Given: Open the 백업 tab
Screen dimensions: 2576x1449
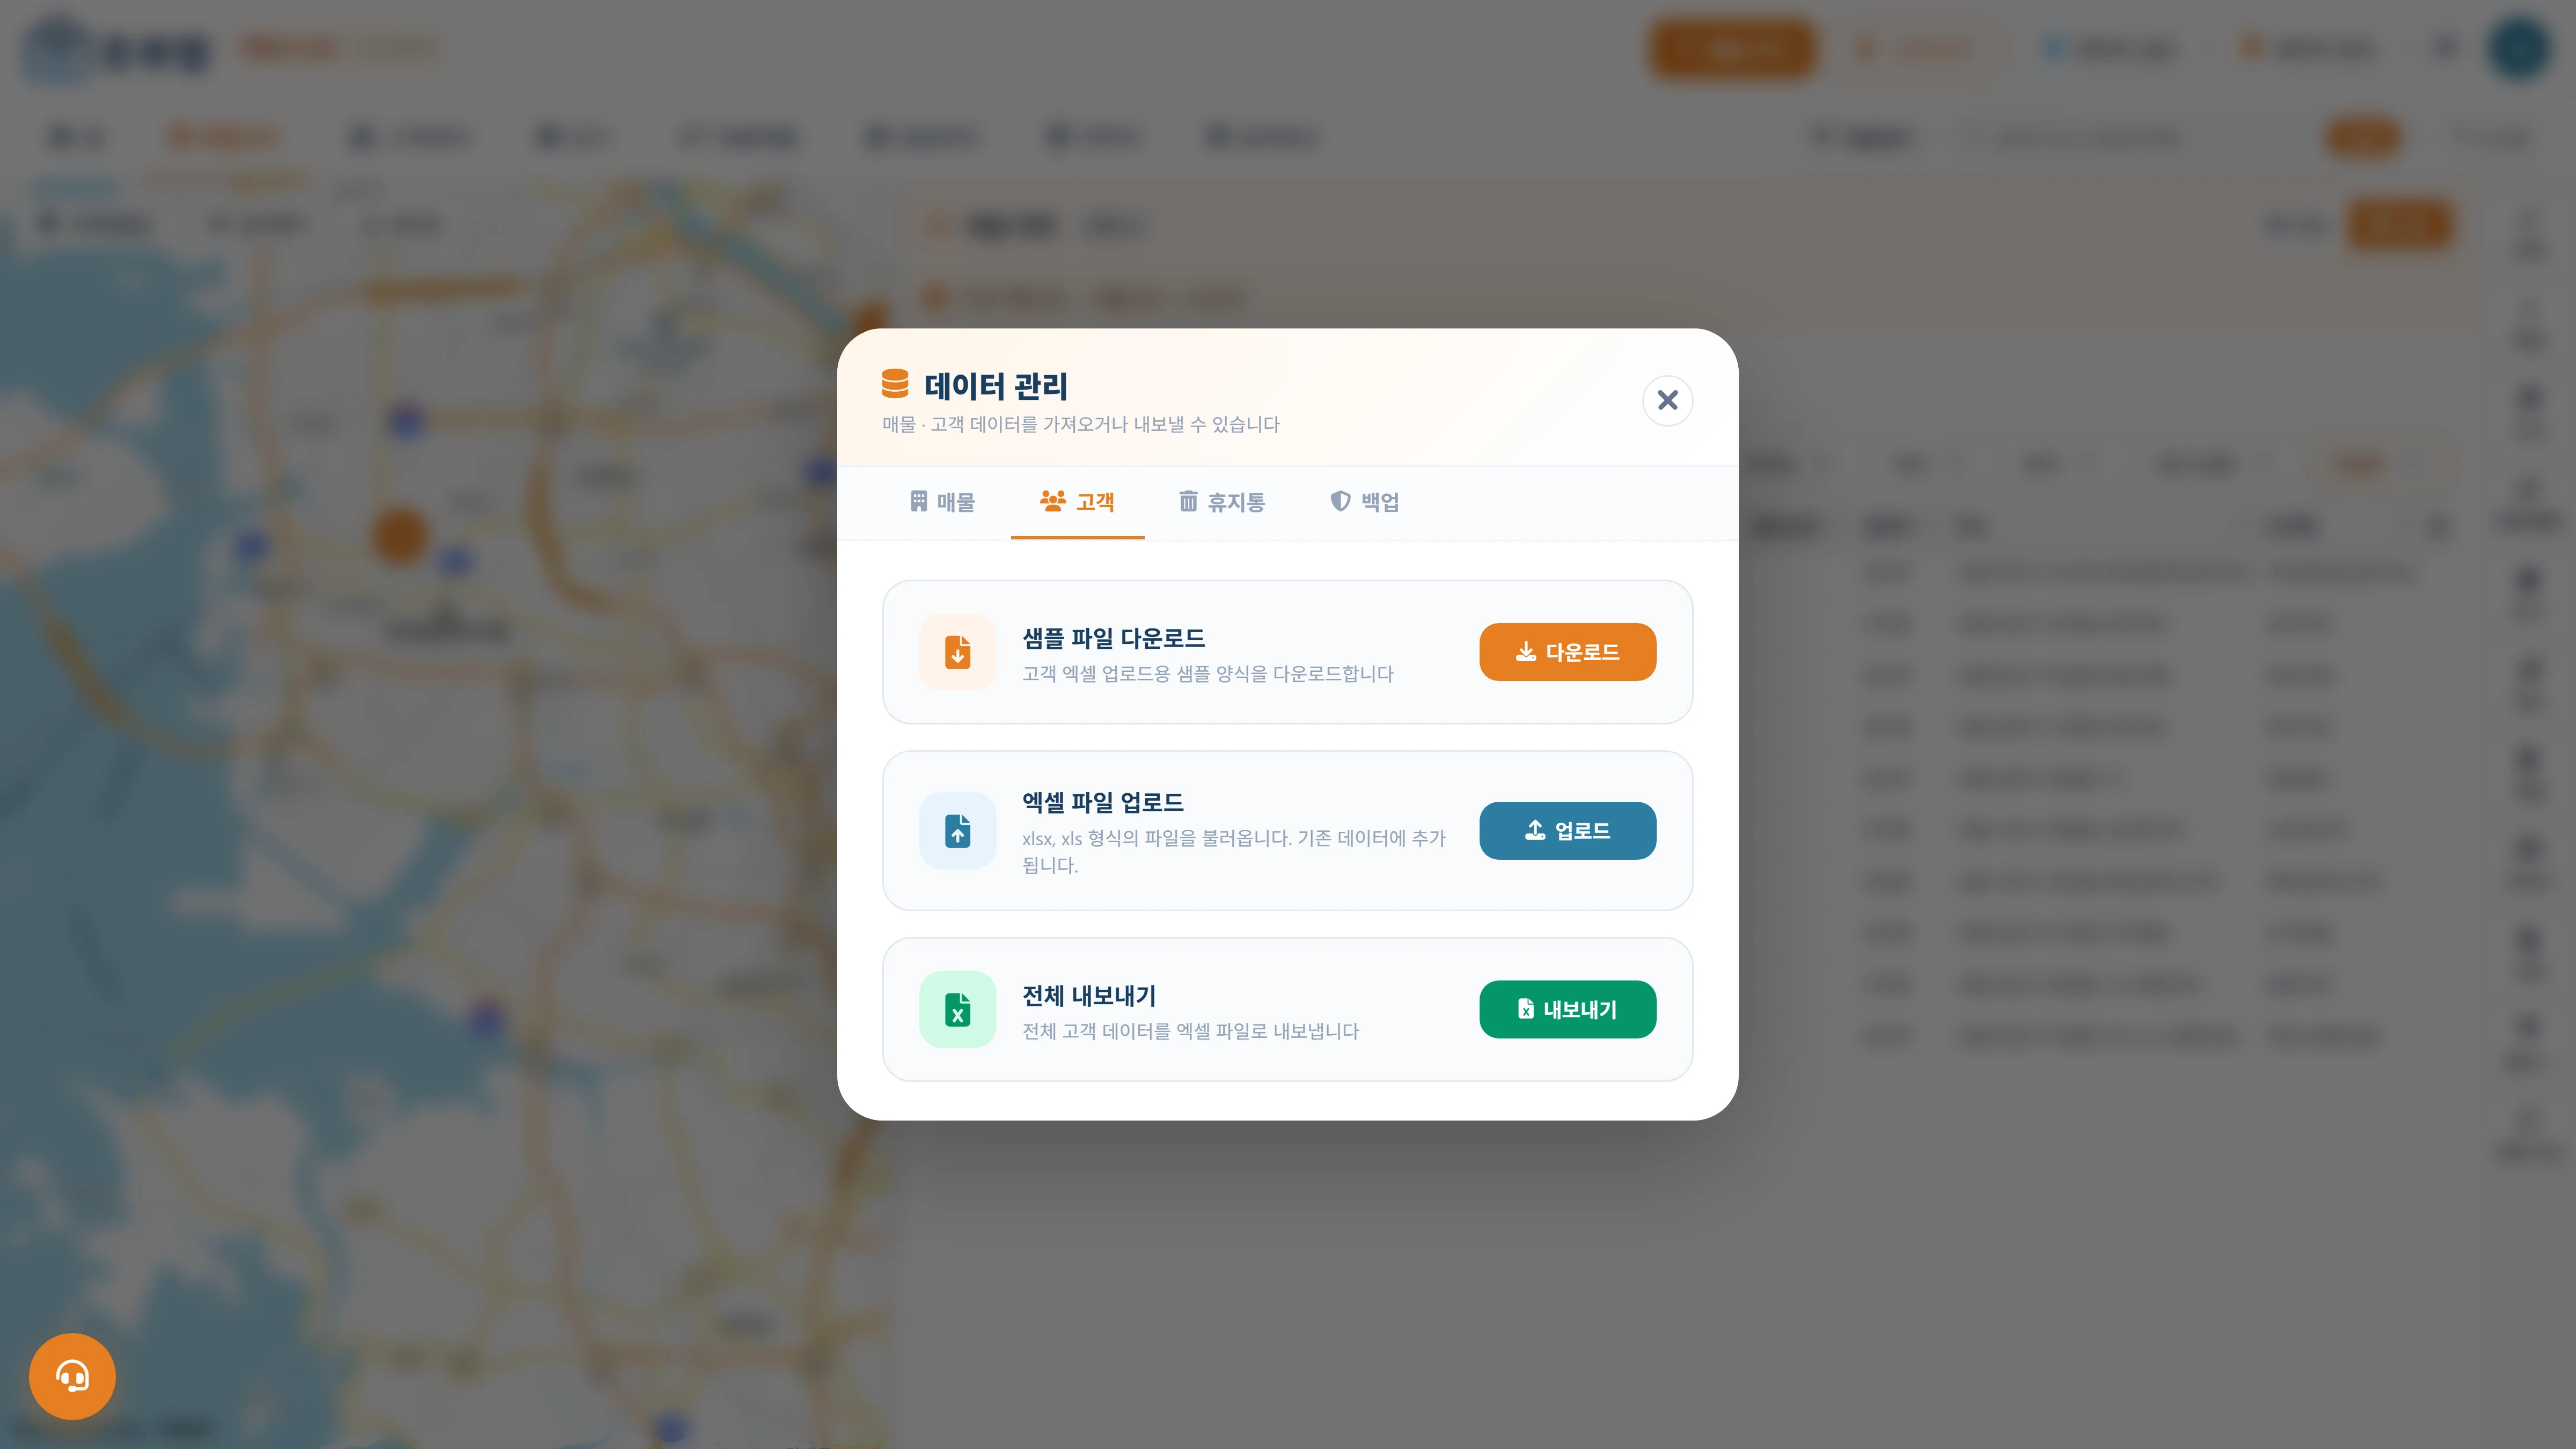Looking at the screenshot, I should pos(1364,502).
